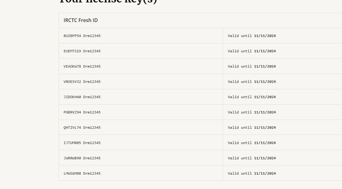Click the PGBRVZ94 license key text
Image resolution: width=342 pixels, height=189 pixels.
[82, 112]
